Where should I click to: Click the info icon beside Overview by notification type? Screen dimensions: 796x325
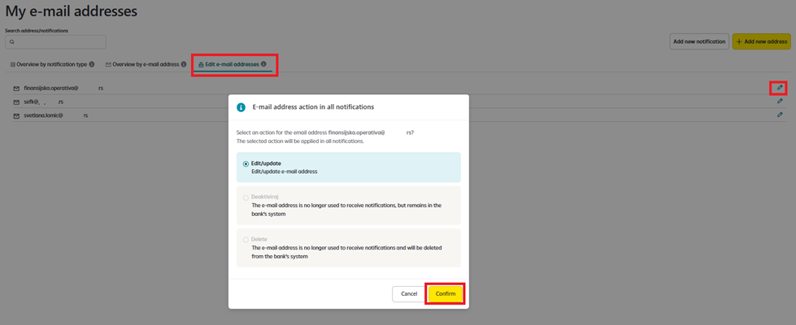click(92, 64)
